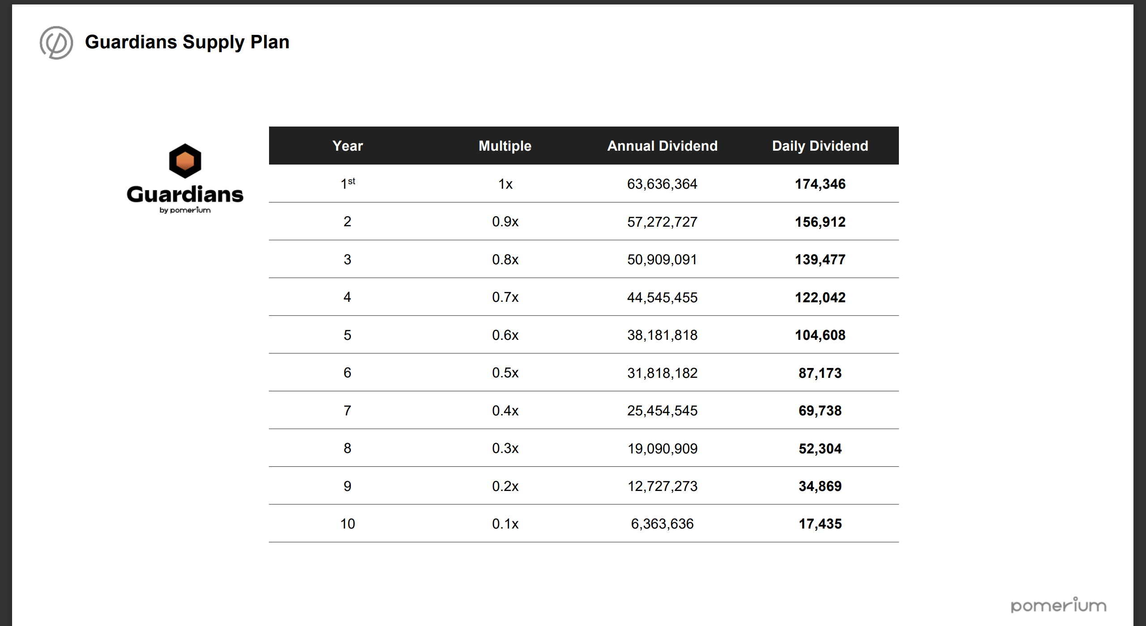The height and width of the screenshot is (626, 1146).
Task: Click the 0.9x multiple cell
Action: (505, 222)
